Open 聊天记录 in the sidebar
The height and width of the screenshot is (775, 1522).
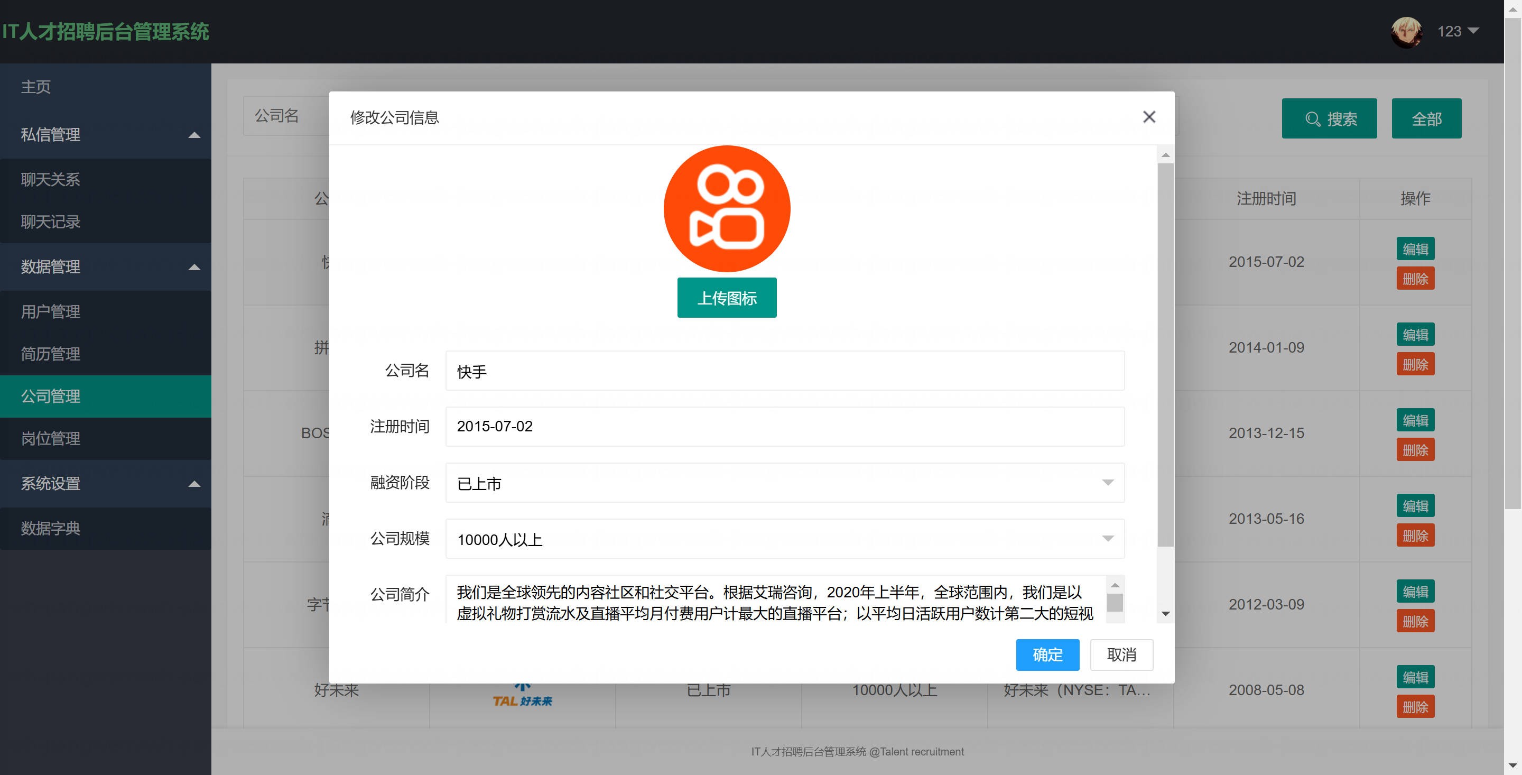pos(106,222)
